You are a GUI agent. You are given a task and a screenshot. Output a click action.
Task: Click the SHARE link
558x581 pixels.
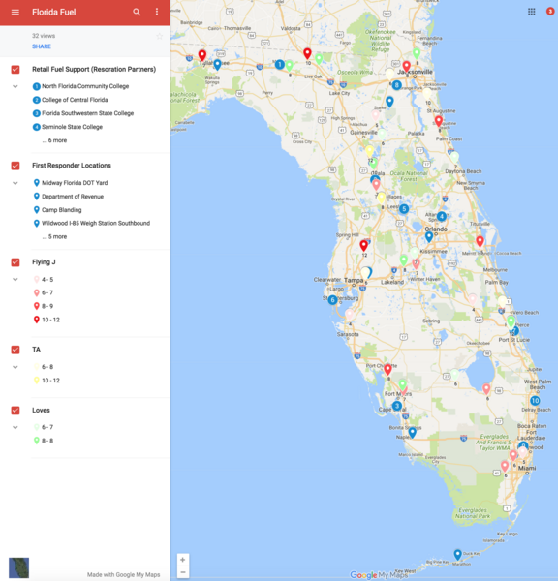coord(42,46)
